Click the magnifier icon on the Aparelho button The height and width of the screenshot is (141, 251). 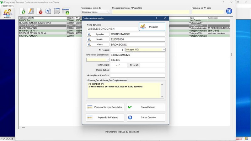point(89,34)
